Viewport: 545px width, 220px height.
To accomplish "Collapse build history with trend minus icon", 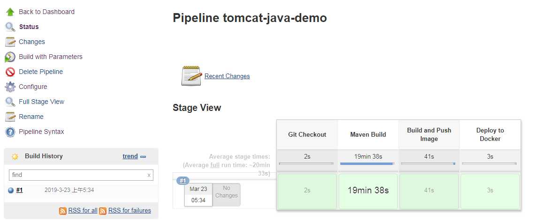I will [x=143, y=157].
